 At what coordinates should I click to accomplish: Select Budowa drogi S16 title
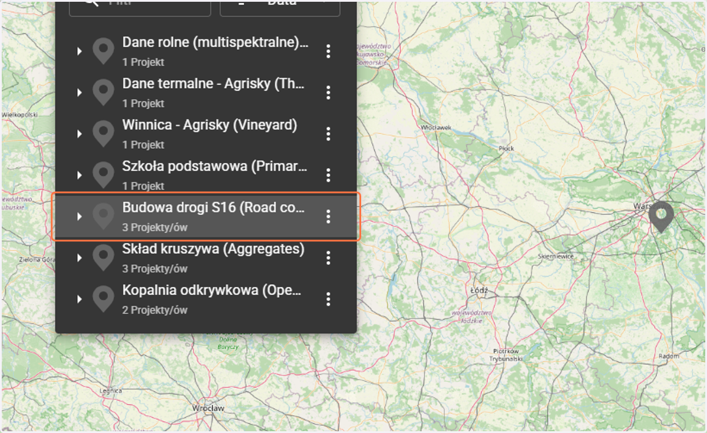(x=214, y=208)
